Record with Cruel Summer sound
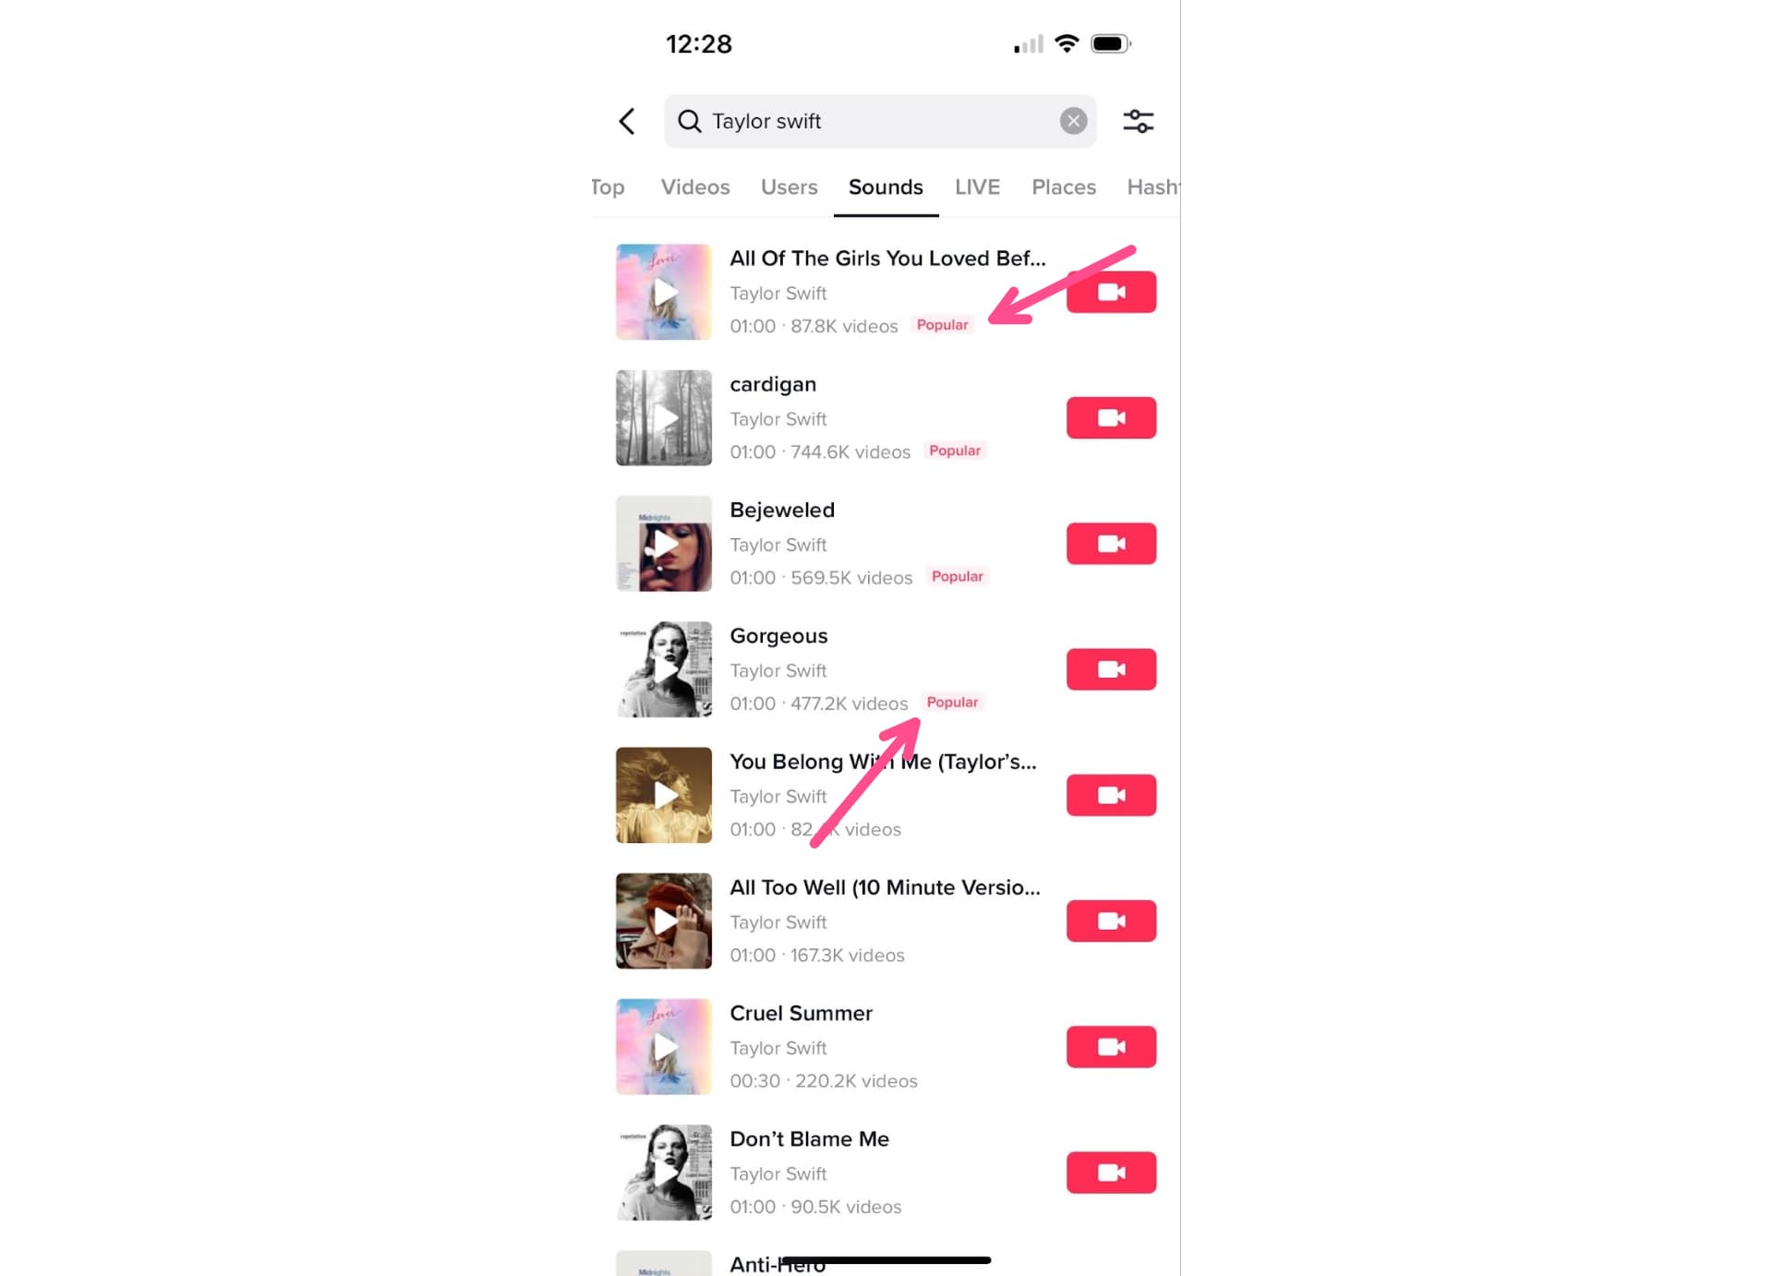The height and width of the screenshot is (1276, 1773). point(1111,1047)
